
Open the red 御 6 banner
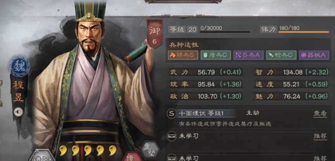155,33
